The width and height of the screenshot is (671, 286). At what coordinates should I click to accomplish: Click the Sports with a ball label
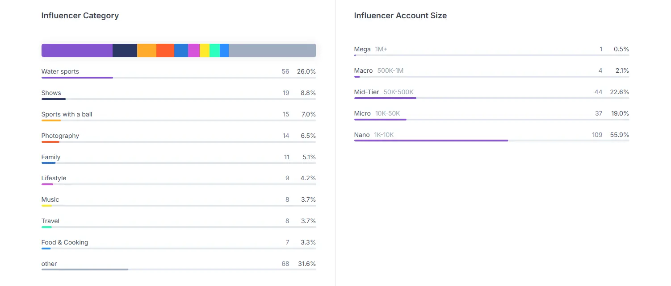click(67, 114)
